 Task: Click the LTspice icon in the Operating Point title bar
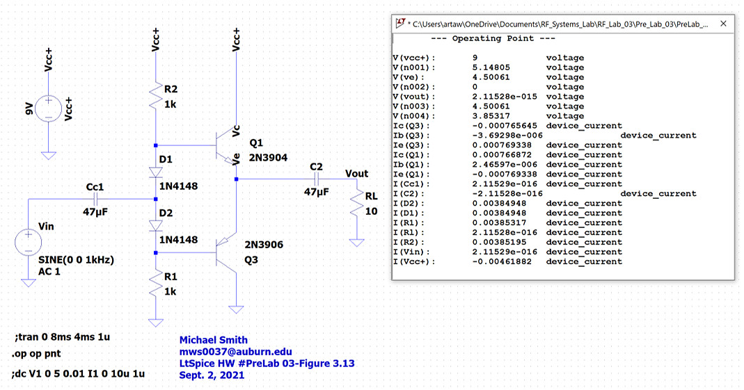pos(401,23)
